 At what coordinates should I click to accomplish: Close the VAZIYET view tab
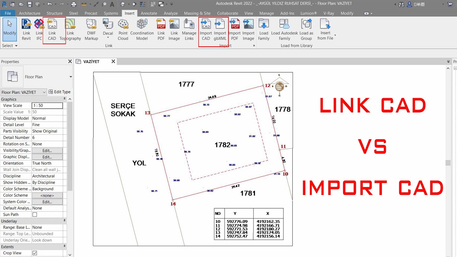point(113,61)
